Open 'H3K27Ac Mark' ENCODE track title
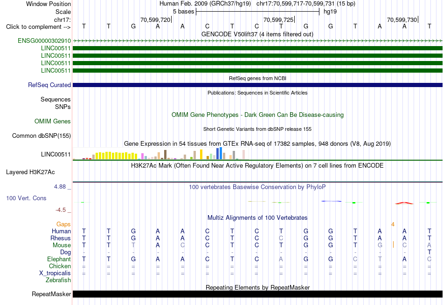Screen dimensions: 443x305 click(x=257, y=166)
